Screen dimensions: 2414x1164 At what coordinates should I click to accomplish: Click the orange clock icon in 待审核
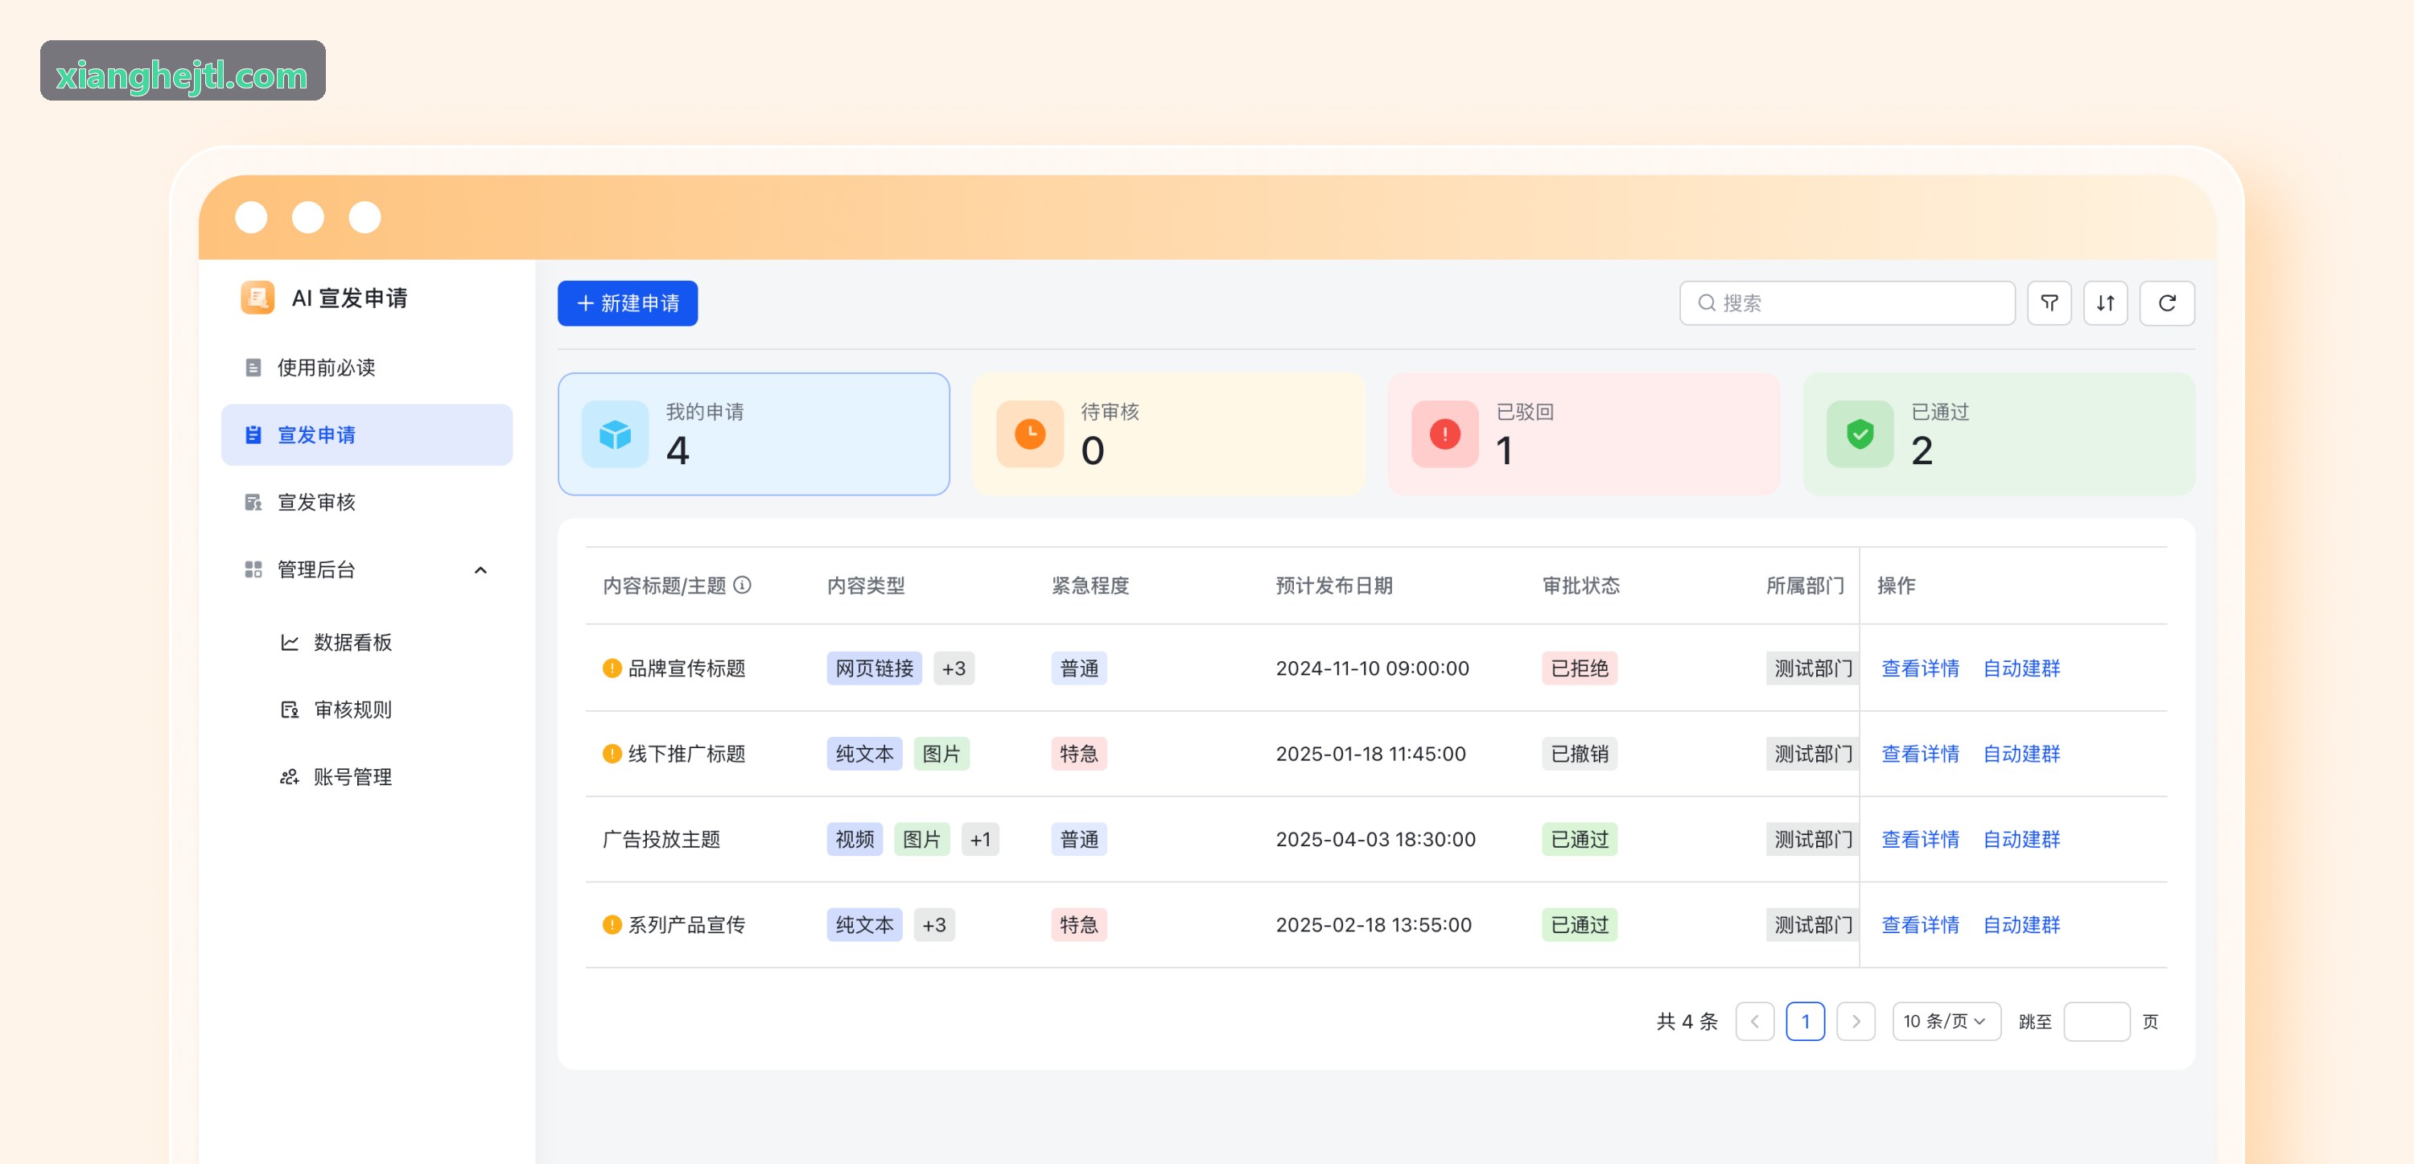tap(1030, 434)
